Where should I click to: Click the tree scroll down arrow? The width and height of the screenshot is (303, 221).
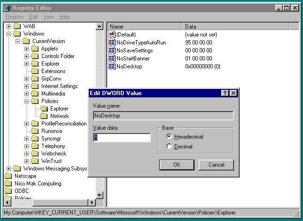[x=100, y=195]
